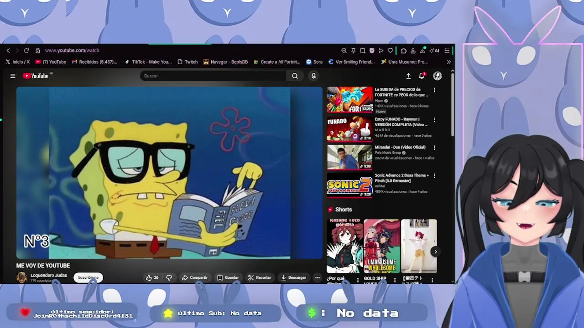Open the Umamusume Wholesome short
The image size is (584, 328).
[x=382, y=246]
